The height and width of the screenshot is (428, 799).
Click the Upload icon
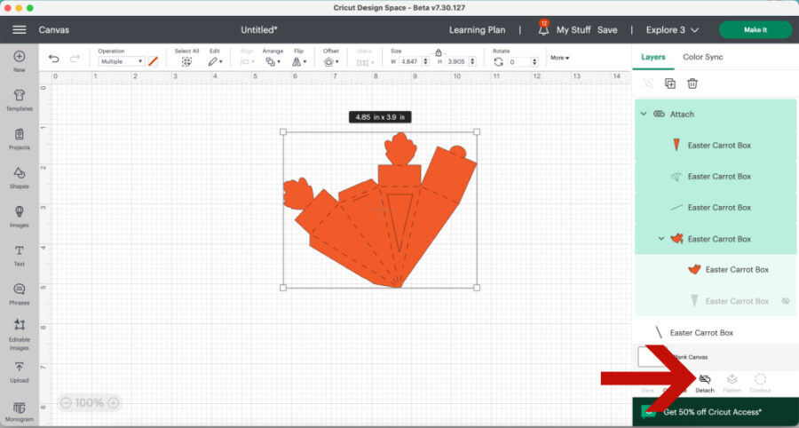19,371
